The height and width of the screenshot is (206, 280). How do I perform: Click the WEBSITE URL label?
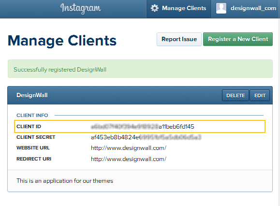pyautogui.click(x=33, y=148)
